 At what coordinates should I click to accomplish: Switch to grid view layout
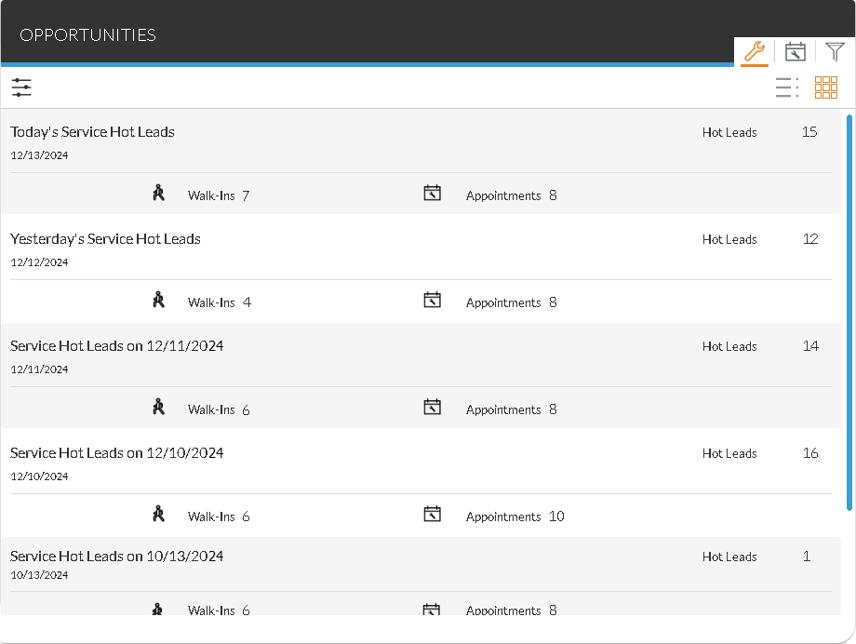tap(826, 87)
